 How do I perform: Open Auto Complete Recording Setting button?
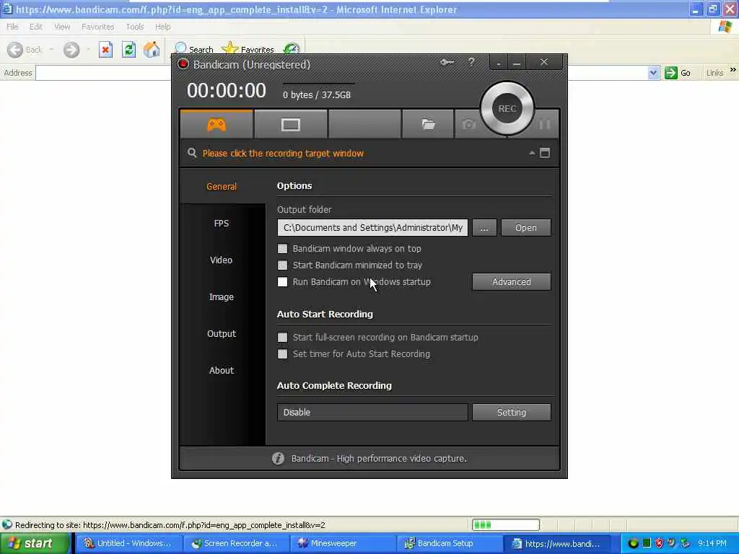pyautogui.click(x=512, y=412)
